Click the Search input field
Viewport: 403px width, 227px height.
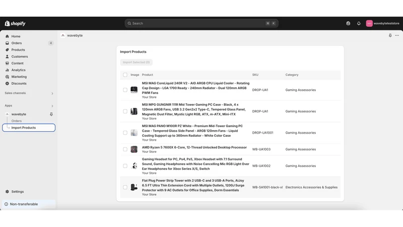pyautogui.click(x=201, y=23)
